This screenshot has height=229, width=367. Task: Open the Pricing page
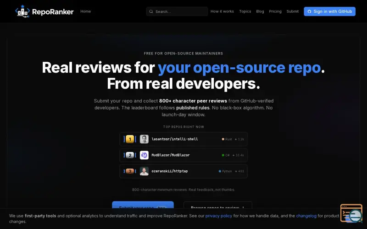275,11
